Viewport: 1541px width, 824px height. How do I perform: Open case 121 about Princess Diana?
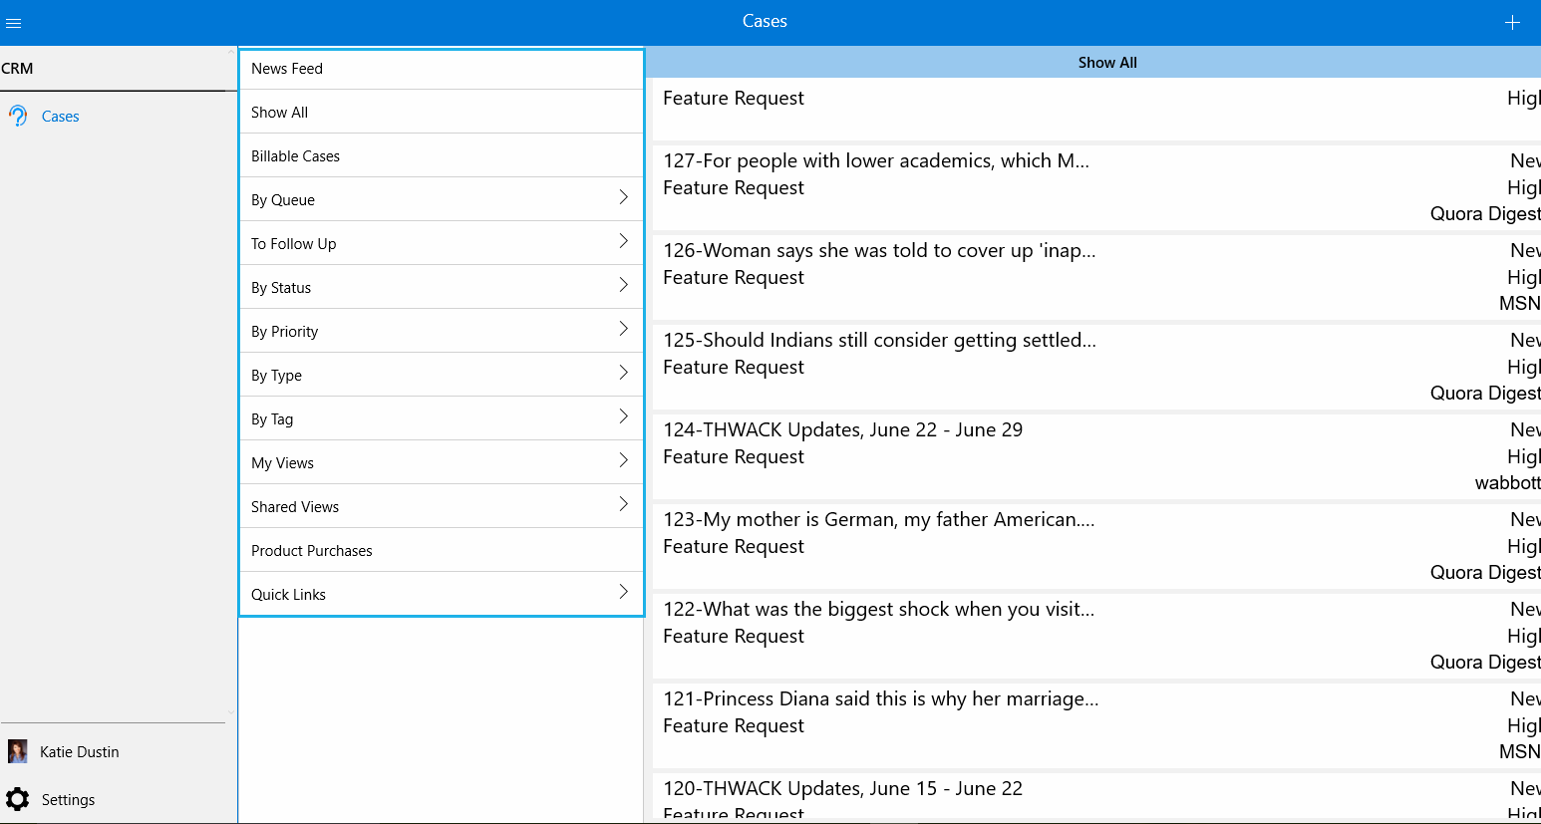tap(881, 699)
